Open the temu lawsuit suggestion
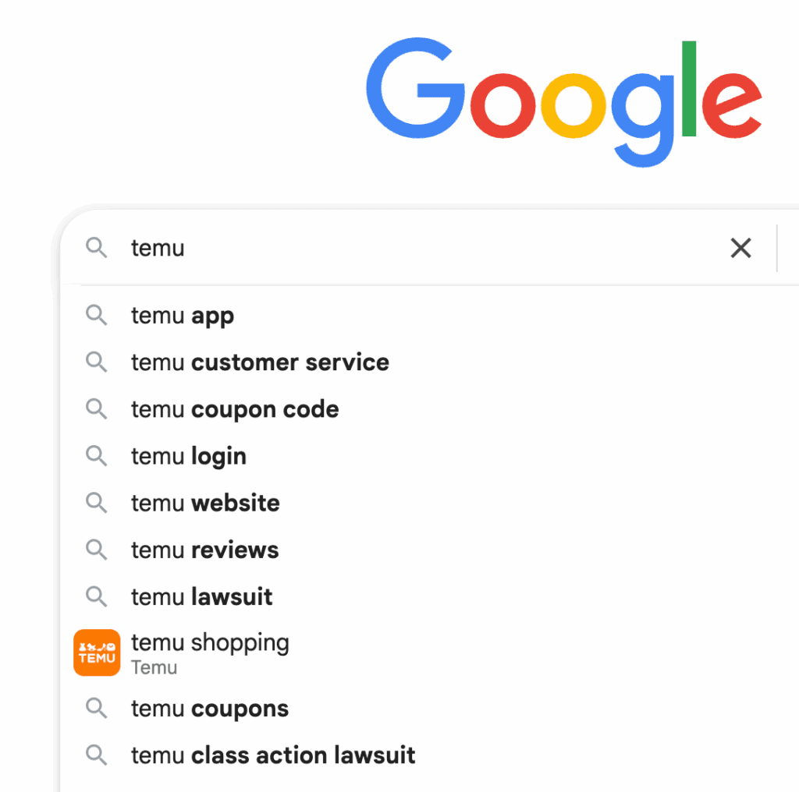This screenshot has height=792, width=799. point(202,597)
